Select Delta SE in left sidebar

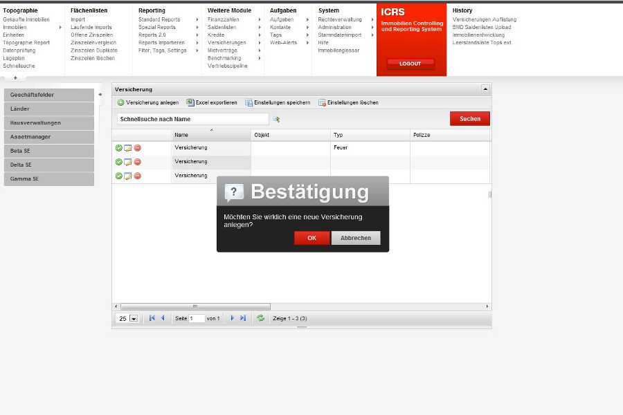click(x=49, y=165)
